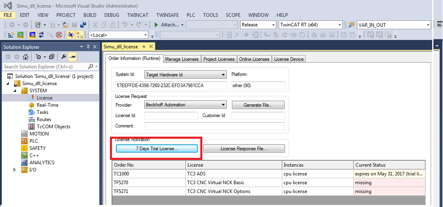
Task: Click the TwinCAT Restart Run Mode green icon
Action: click(20, 35)
